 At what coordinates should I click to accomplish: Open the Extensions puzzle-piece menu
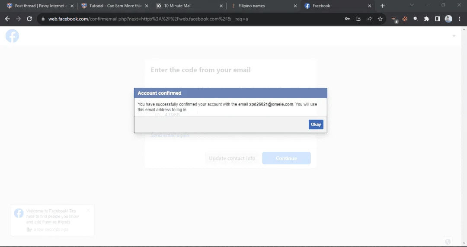tap(426, 19)
